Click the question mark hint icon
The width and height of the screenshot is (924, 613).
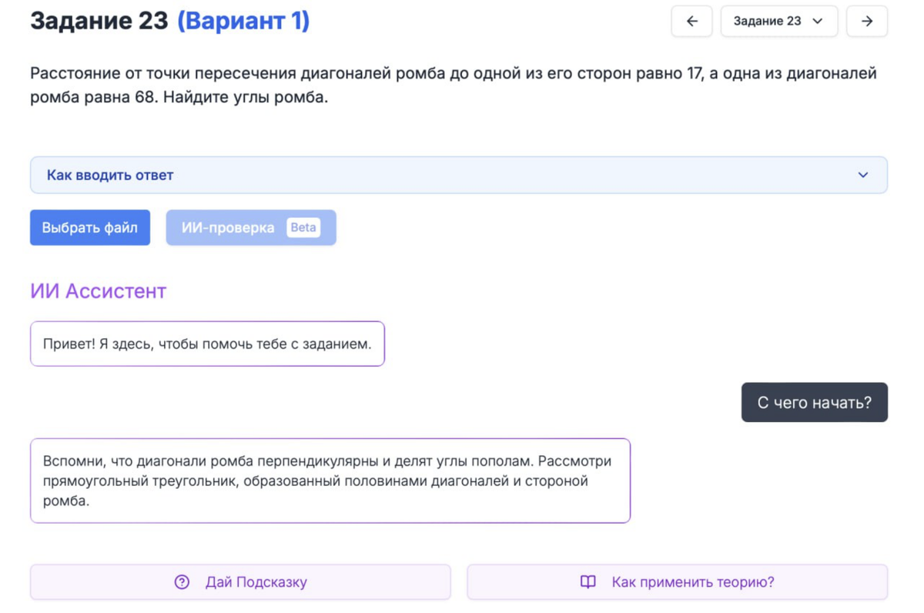pos(182,582)
